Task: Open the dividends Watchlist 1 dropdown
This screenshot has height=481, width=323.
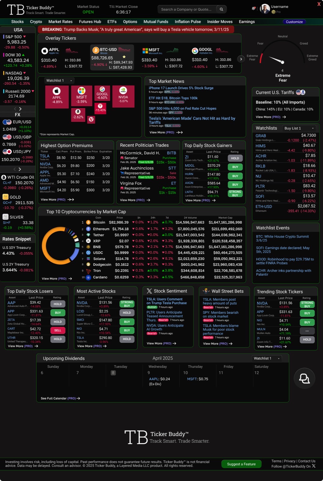Action: coord(267,358)
